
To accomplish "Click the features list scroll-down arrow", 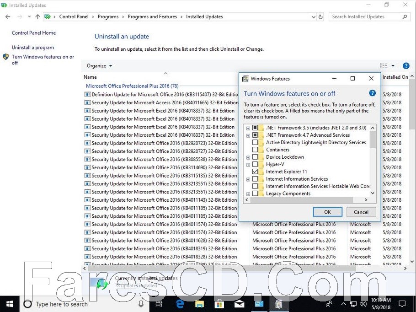I will click(373, 194).
